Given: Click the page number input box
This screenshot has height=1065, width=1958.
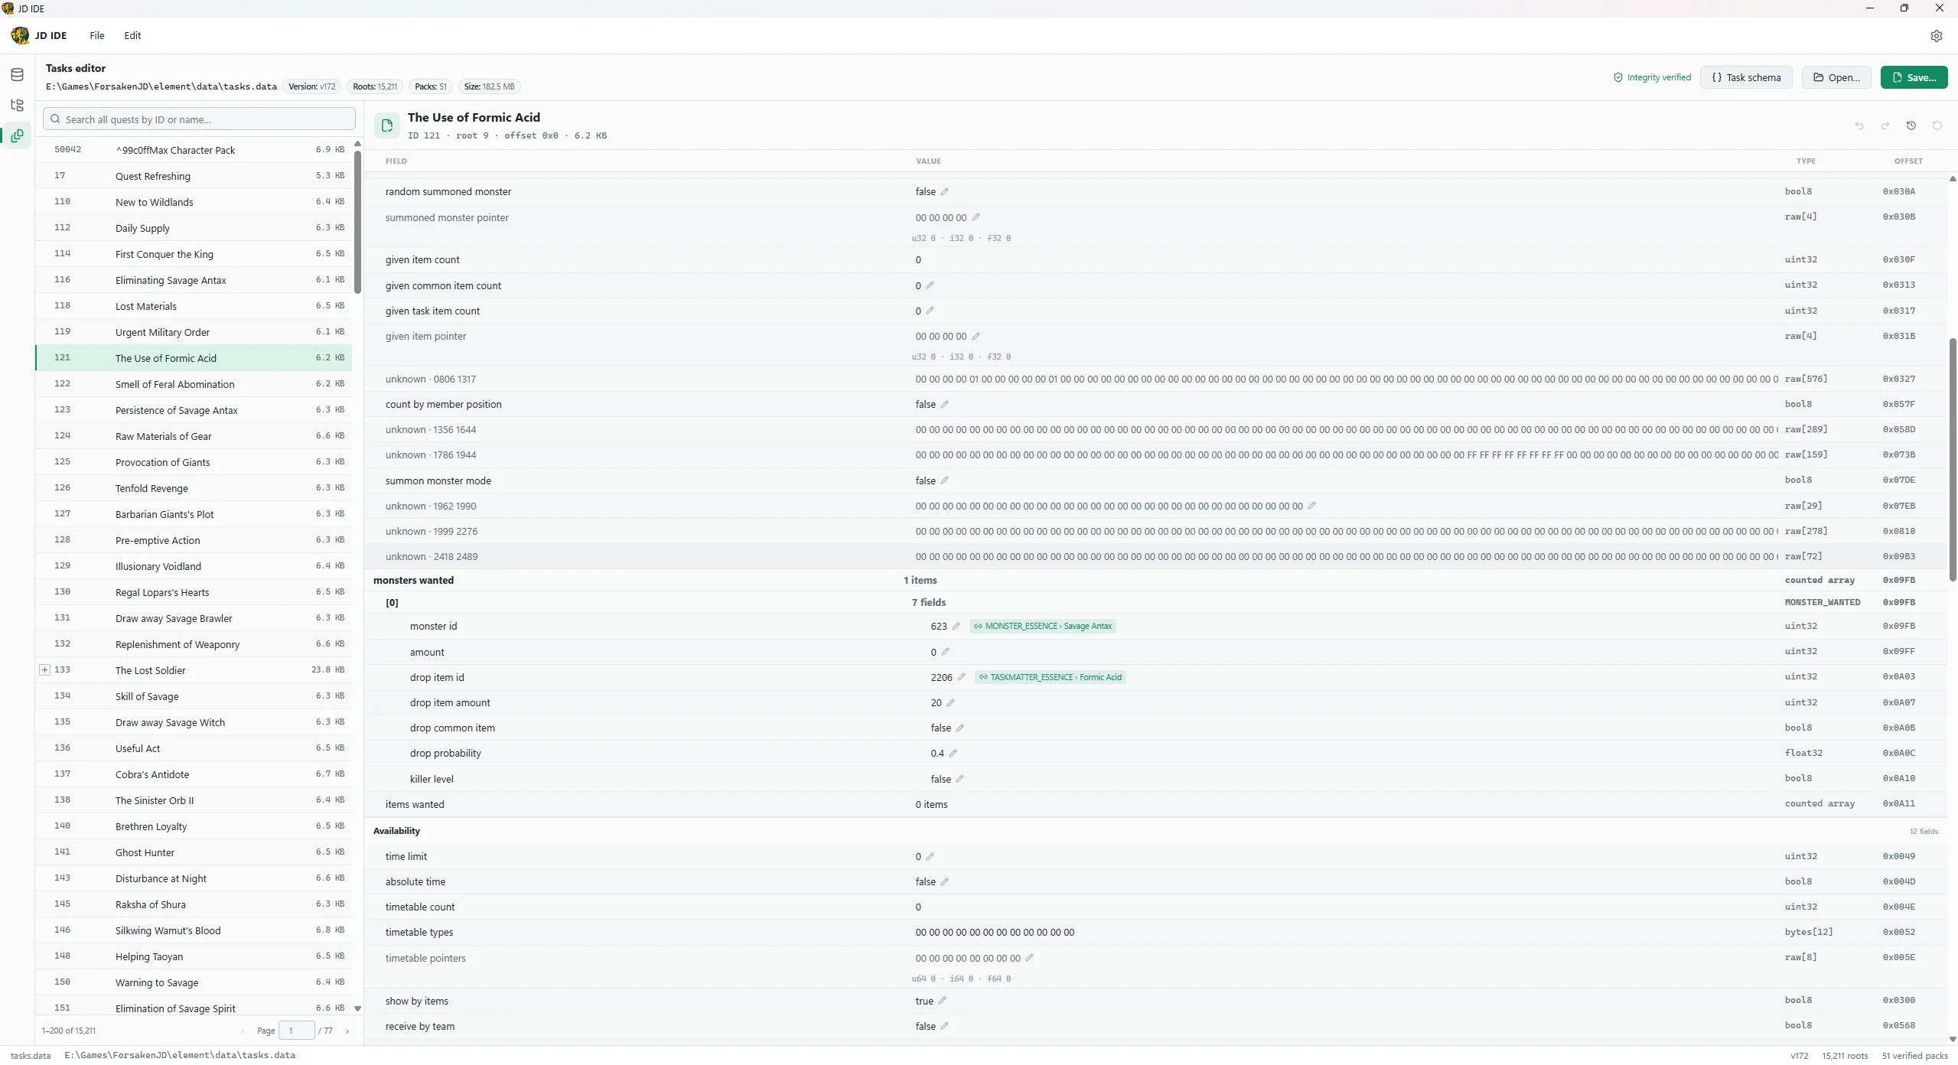Looking at the screenshot, I should pyautogui.click(x=297, y=1031).
